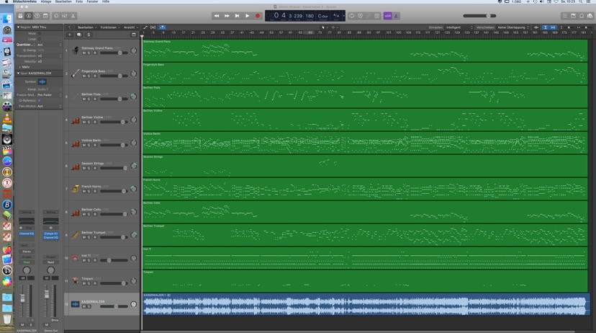Open the Foto menu in menu bar
This screenshot has height=333, width=596.
[79, 2]
